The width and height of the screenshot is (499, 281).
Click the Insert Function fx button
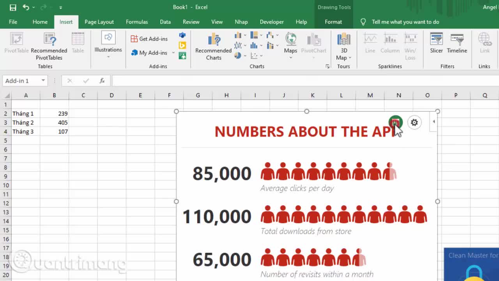click(102, 81)
